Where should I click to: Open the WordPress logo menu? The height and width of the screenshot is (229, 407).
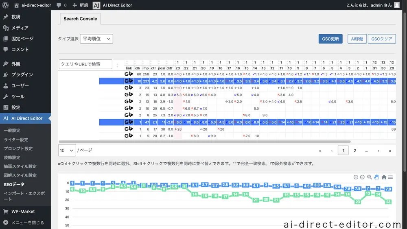pyautogui.click(x=5, y=5)
